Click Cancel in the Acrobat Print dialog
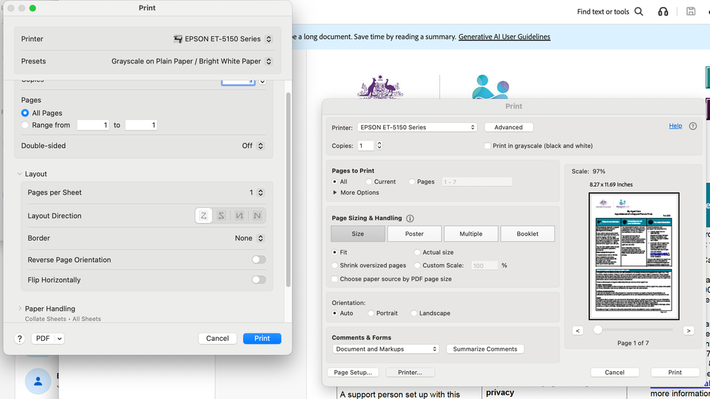This screenshot has width=710, height=399. point(615,372)
